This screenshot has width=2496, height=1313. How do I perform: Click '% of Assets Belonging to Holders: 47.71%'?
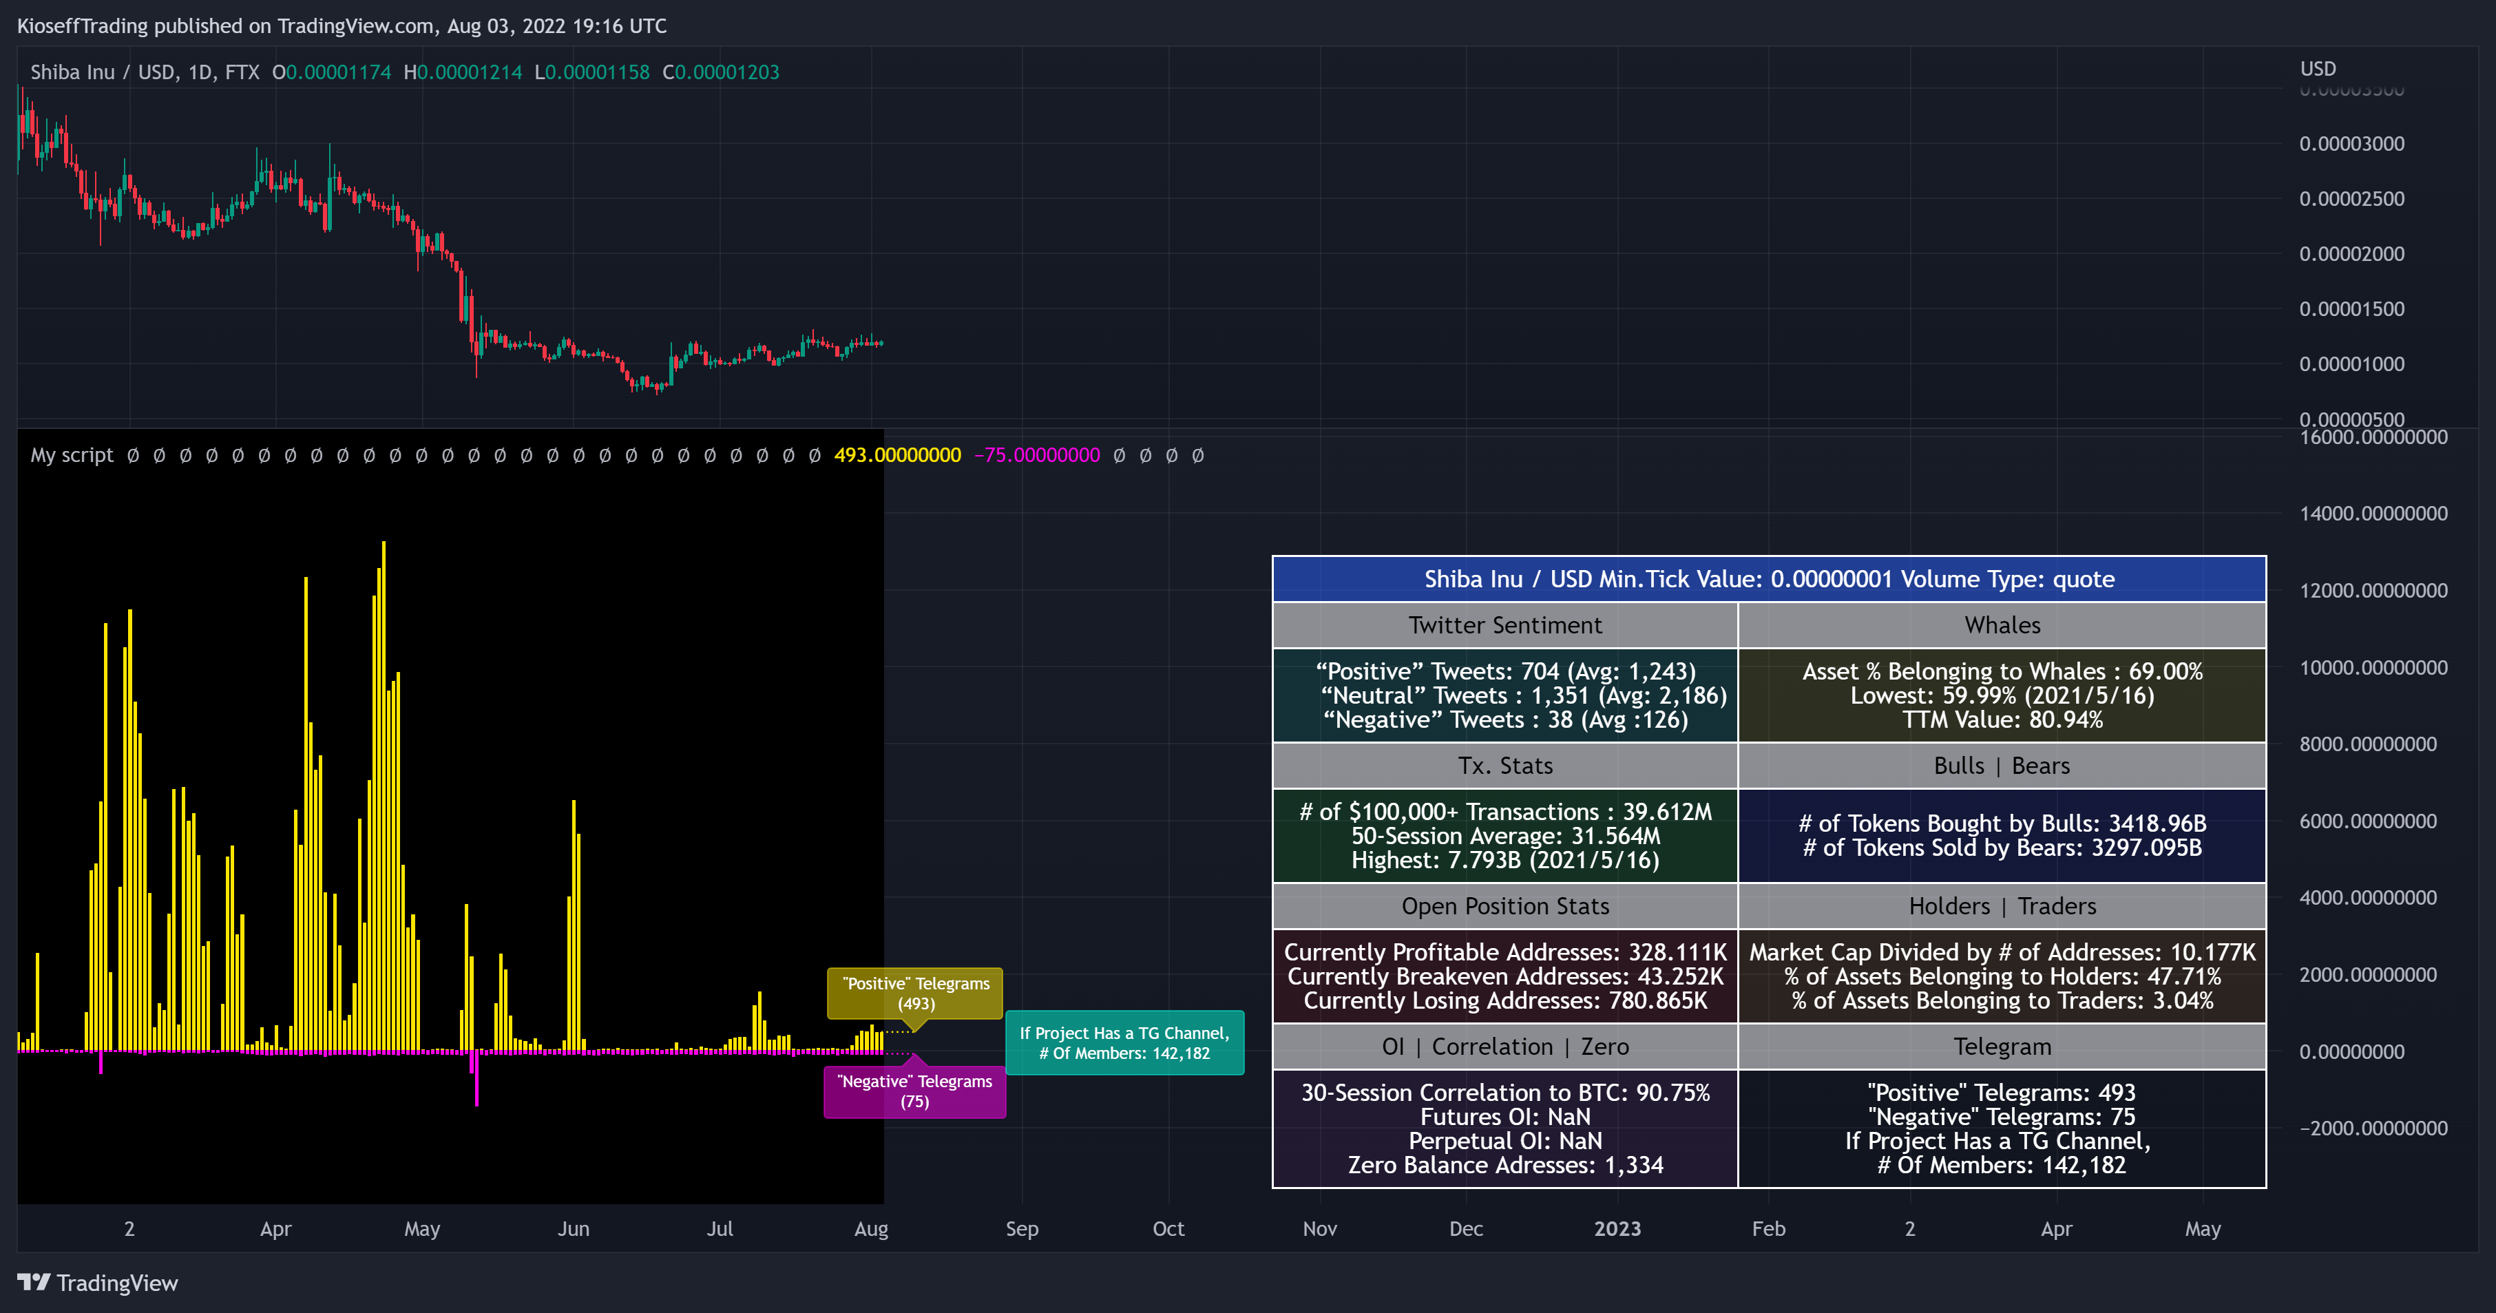coord(2002,976)
